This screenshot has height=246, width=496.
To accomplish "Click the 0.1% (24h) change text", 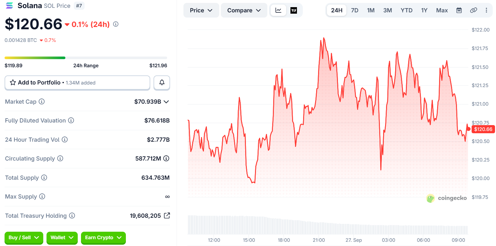I will tap(90, 24).
